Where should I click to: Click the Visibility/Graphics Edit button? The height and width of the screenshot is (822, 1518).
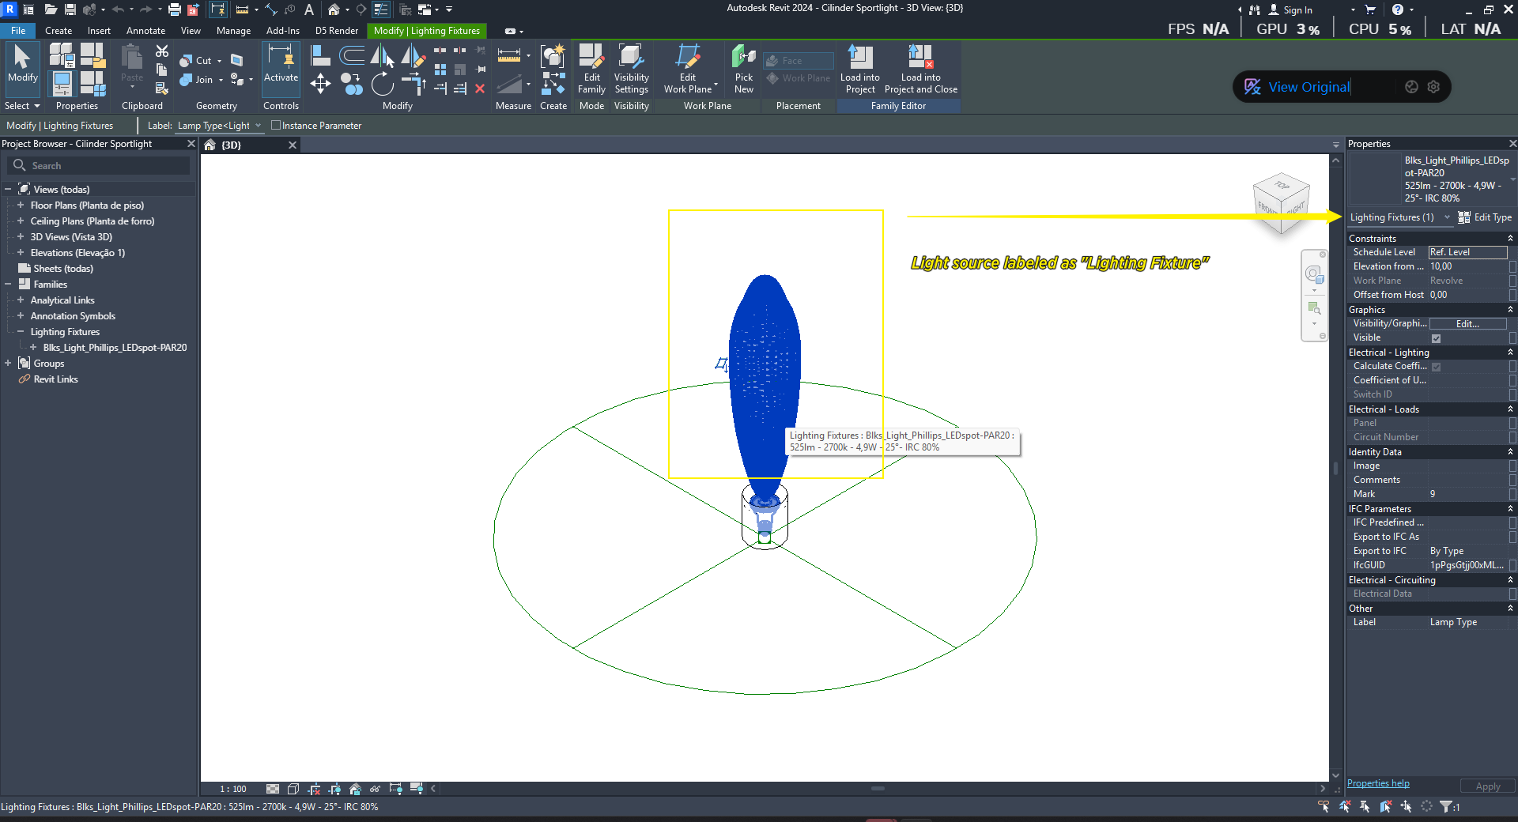[1467, 324]
